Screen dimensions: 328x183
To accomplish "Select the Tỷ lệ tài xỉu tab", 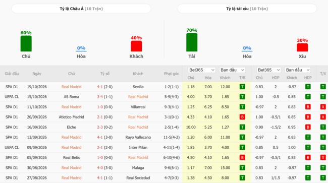I will pos(247,9).
